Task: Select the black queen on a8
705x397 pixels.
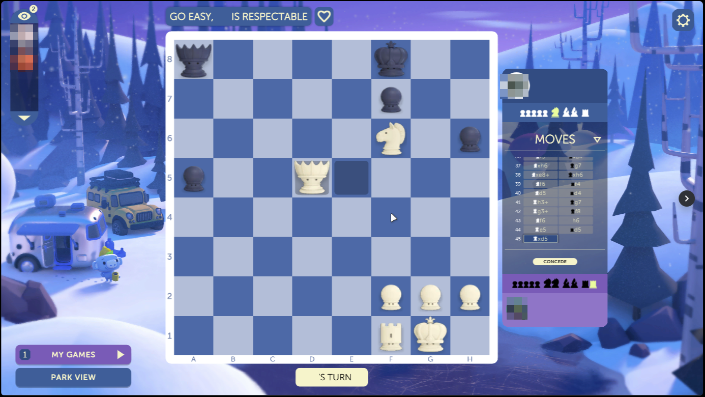Action: [x=193, y=60]
